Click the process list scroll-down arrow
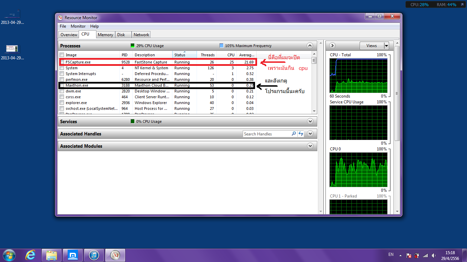 point(314,111)
